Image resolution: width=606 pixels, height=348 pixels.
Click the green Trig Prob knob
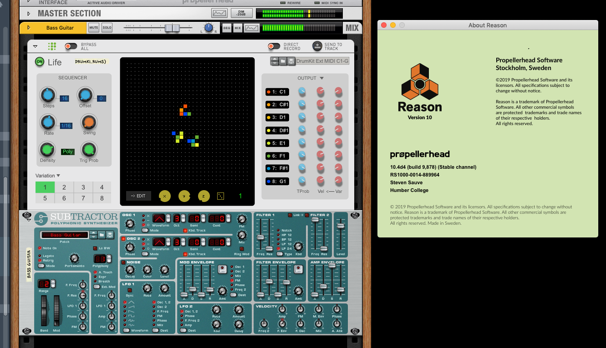pos(89,149)
